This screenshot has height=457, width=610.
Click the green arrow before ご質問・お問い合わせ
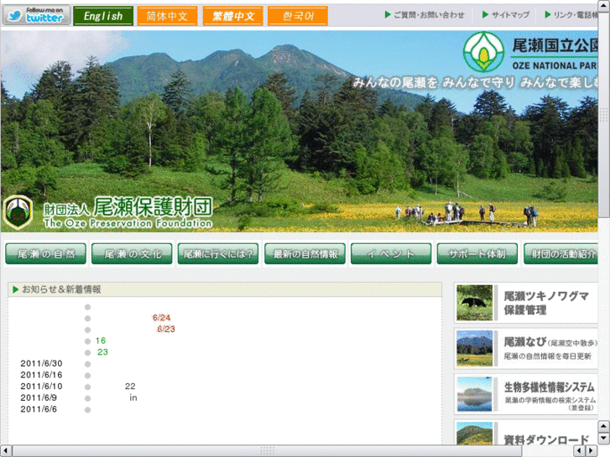tap(388, 15)
